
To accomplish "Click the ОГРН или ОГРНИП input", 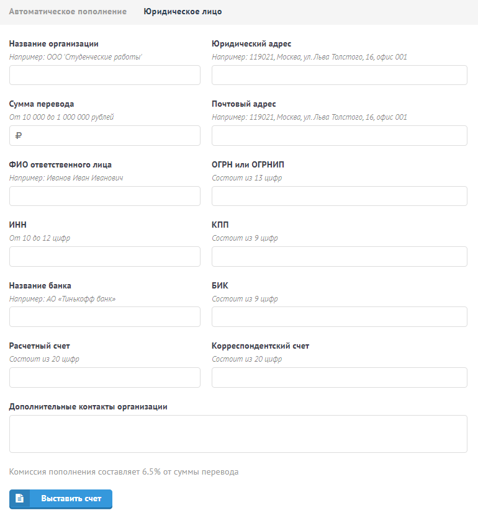I will [x=339, y=196].
